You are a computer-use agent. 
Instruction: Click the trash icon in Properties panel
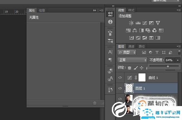[95, 103]
